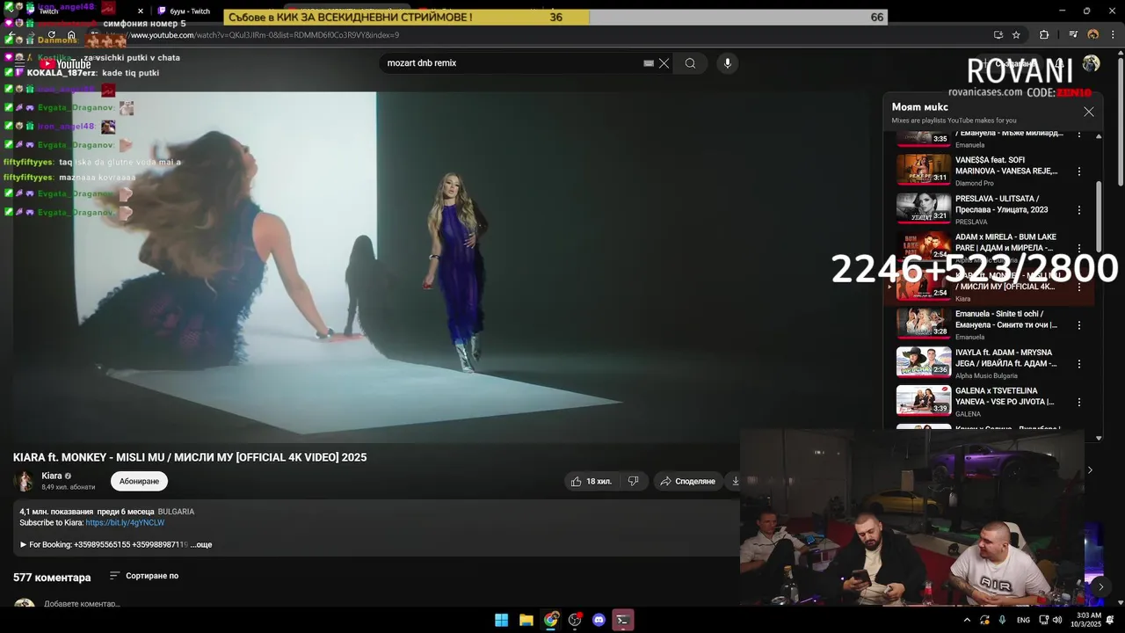Clear the search box text
The height and width of the screenshot is (633, 1125).
[664, 63]
